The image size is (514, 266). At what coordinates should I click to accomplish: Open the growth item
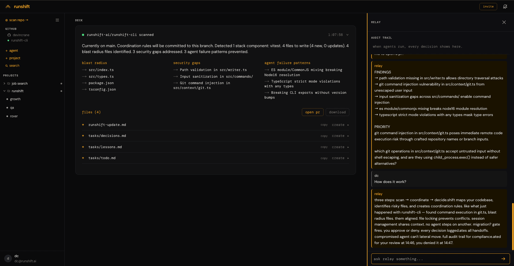click(15, 99)
